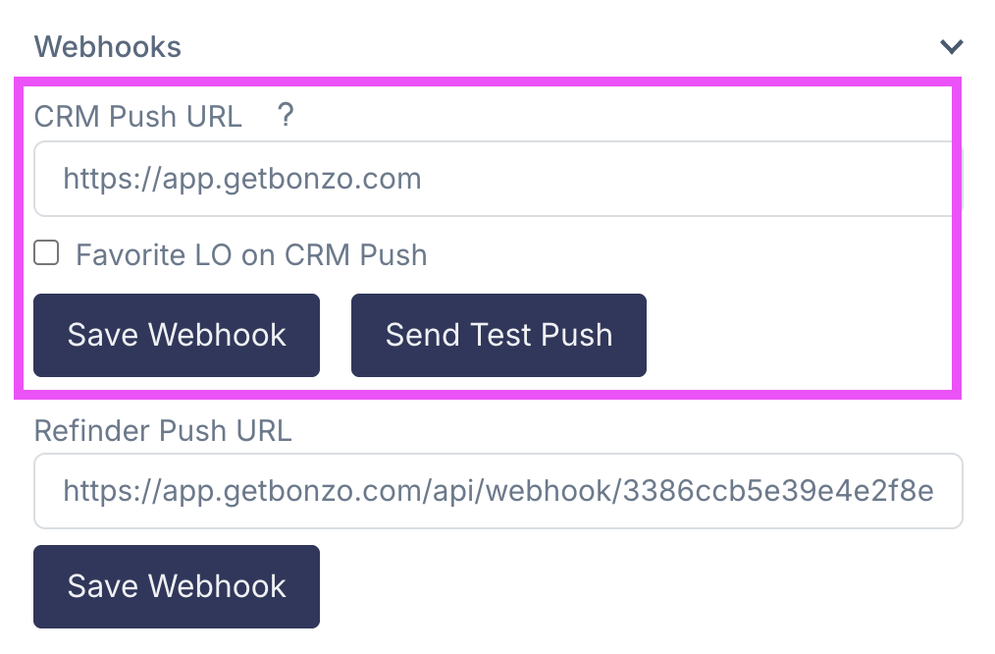
Task: Click the Refinder webhook URL input box
Action: click(497, 491)
